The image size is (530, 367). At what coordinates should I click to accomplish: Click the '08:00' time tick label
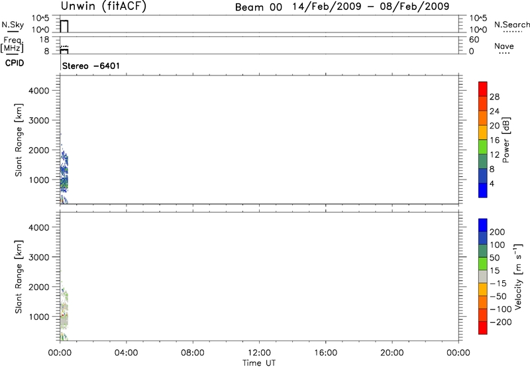tap(192, 353)
